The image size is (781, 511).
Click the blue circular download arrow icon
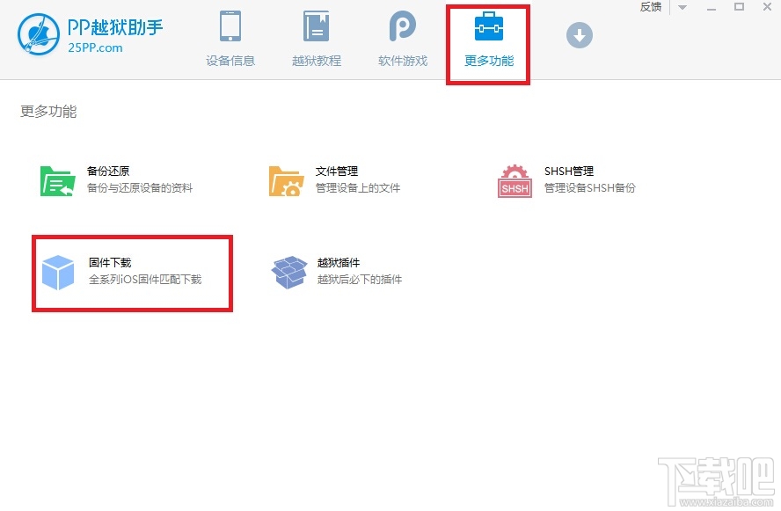tap(579, 36)
